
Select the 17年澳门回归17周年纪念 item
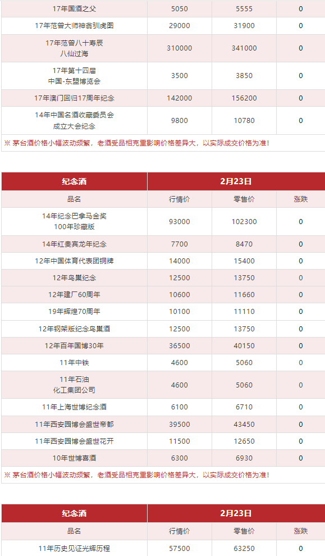click(x=74, y=98)
